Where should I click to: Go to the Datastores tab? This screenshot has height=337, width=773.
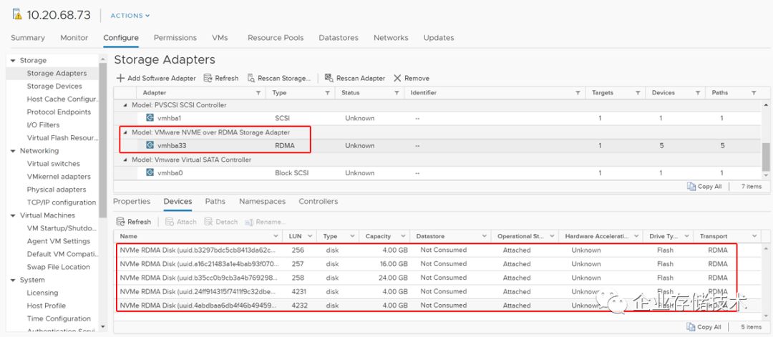point(338,38)
